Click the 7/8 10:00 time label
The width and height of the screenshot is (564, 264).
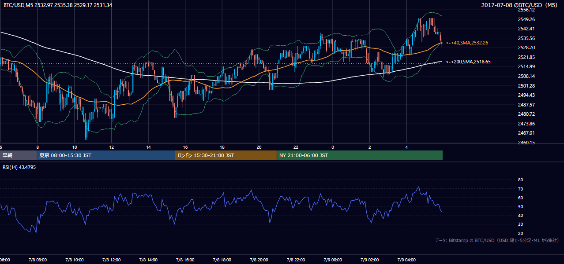(75, 260)
